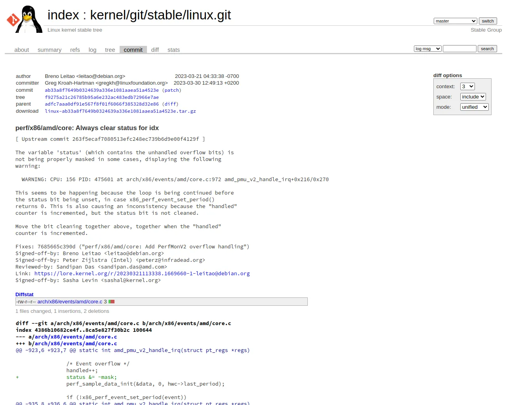Click the Diffstat heading link

pos(25,295)
